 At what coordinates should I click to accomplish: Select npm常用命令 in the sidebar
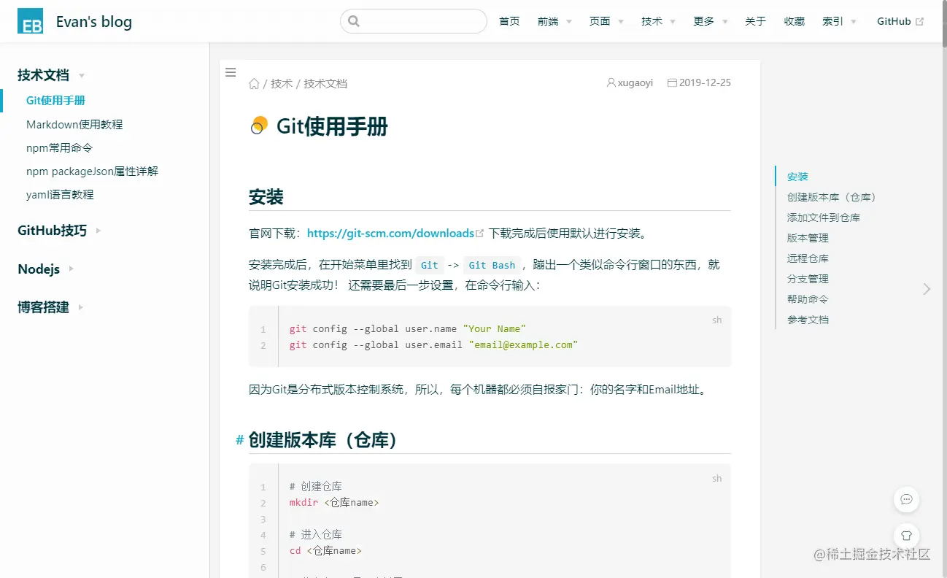(60, 147)
